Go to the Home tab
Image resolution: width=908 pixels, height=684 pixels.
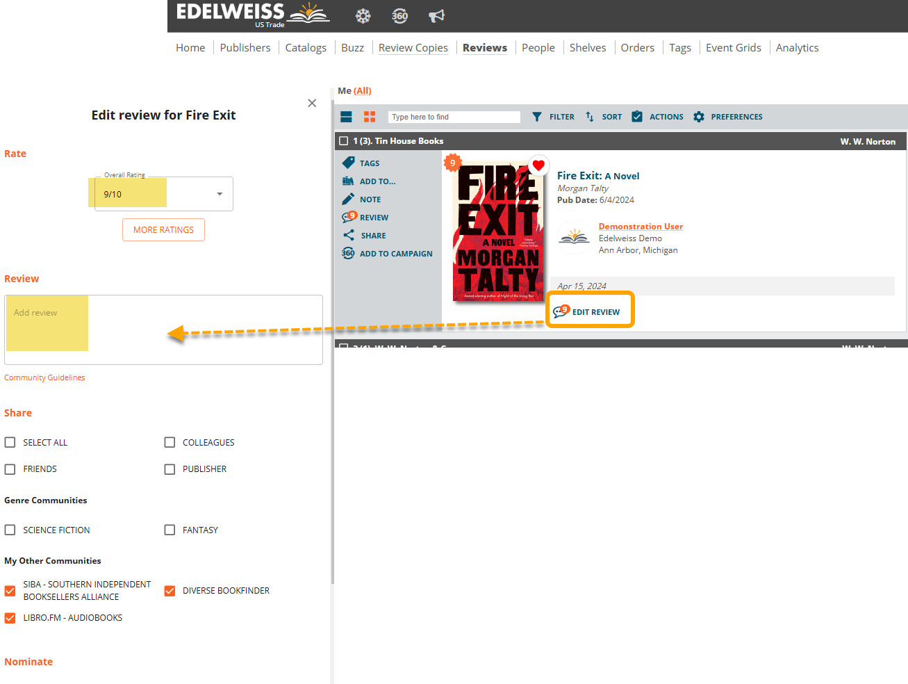pos(190,47)
